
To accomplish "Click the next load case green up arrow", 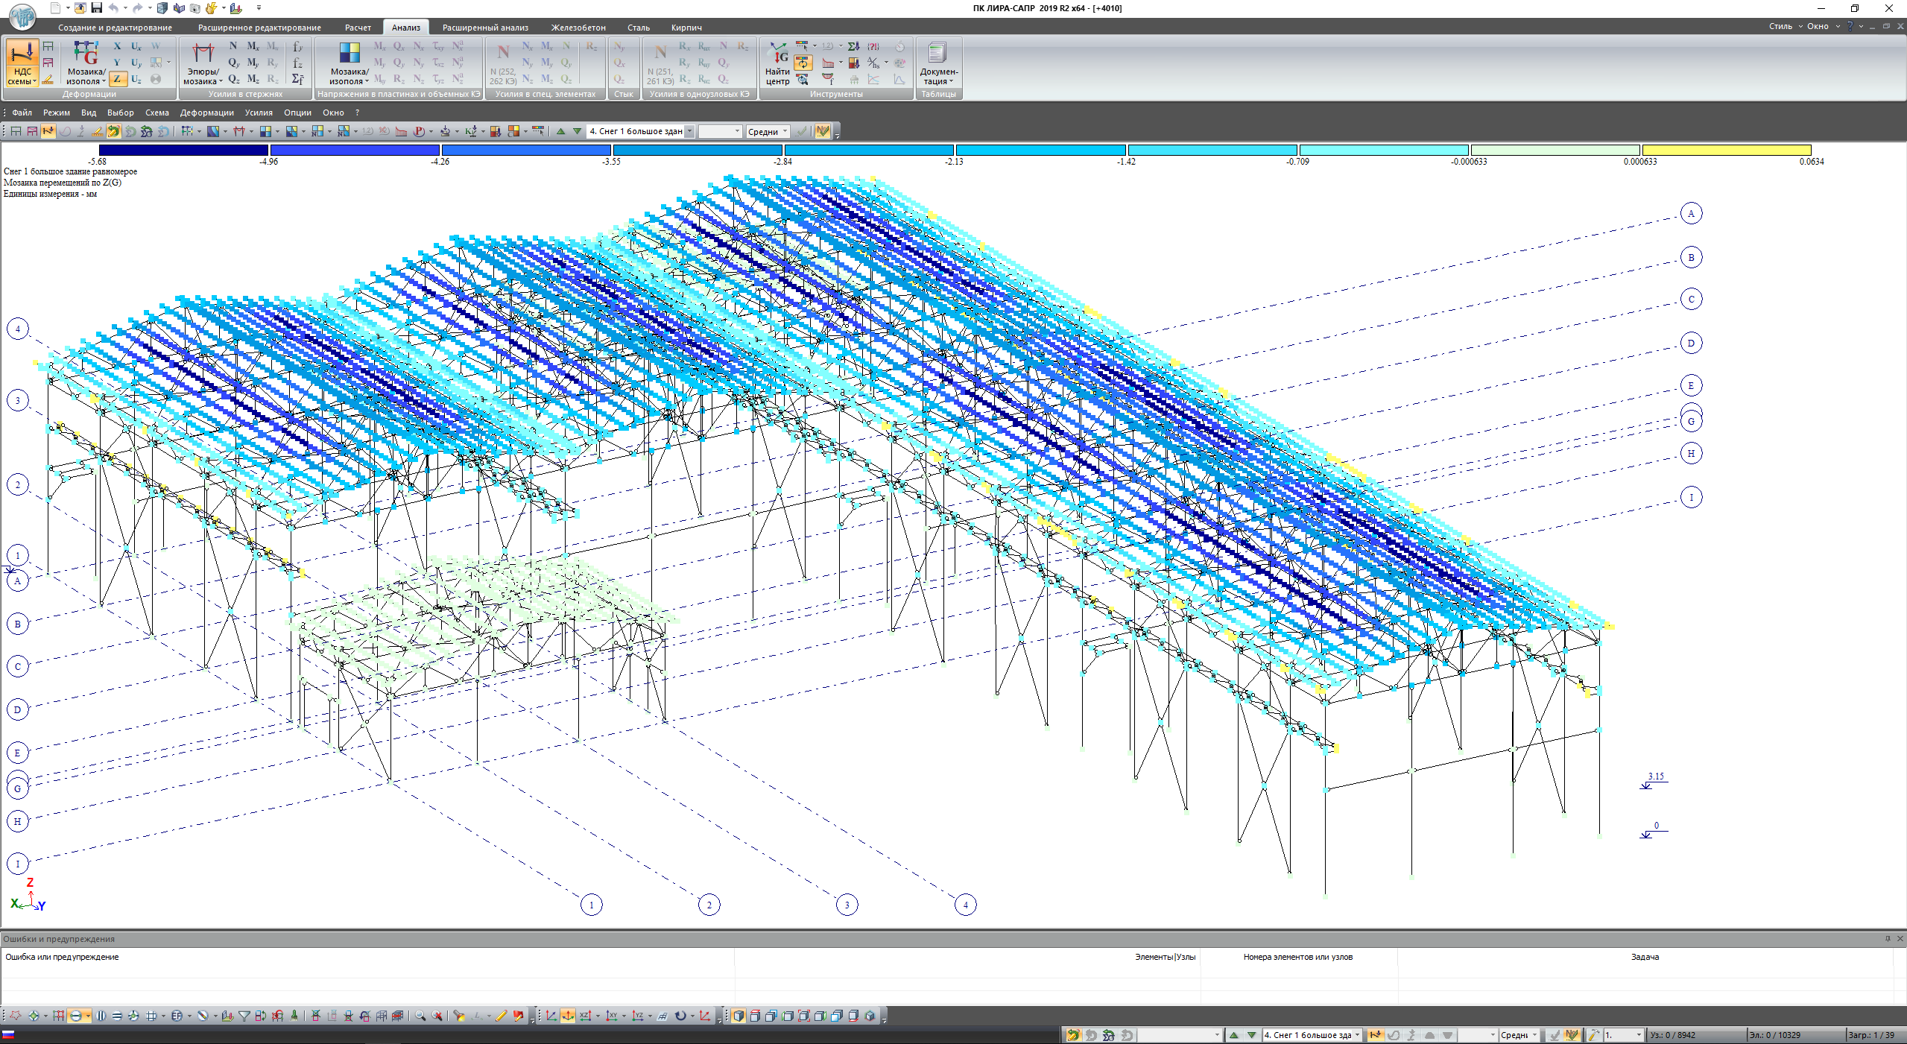I will tap(561, 131).
